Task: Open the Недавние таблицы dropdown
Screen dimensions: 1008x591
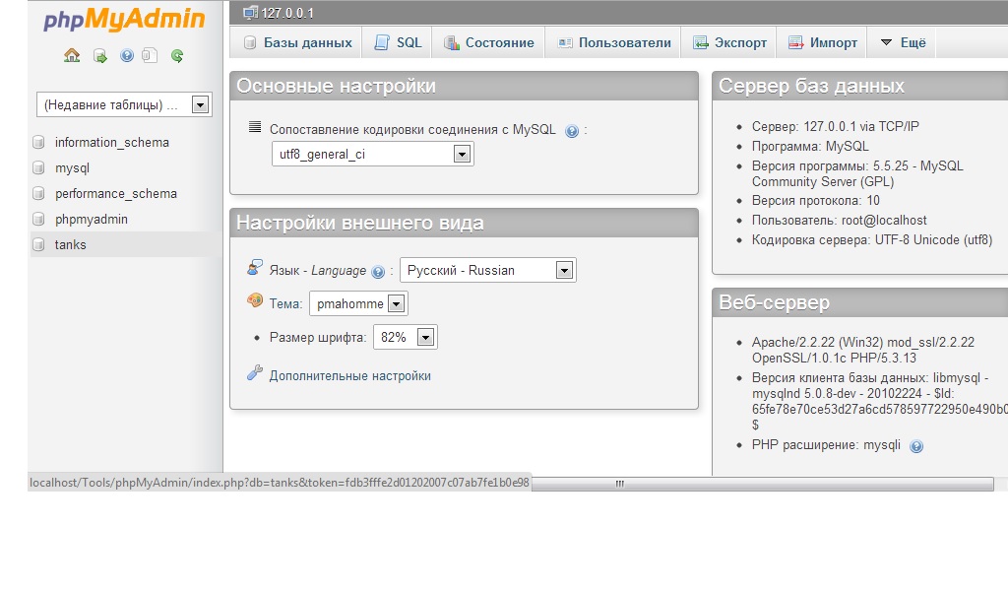Action: coord(124,104)
